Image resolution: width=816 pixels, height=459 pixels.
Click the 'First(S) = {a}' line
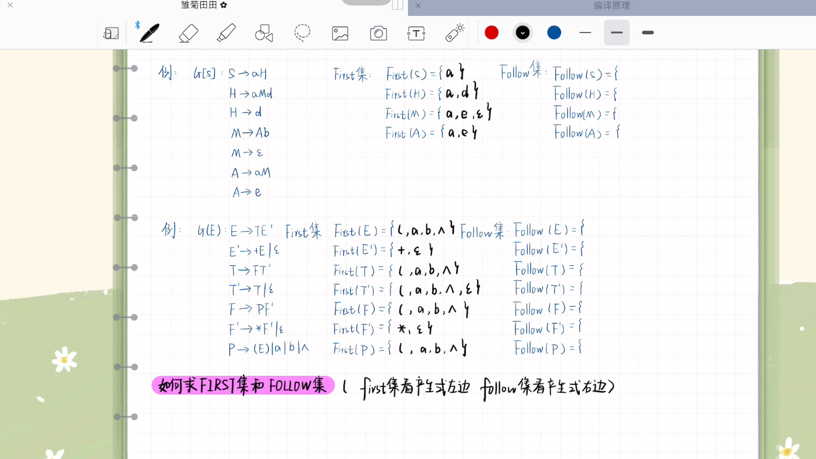click(426, 73)
